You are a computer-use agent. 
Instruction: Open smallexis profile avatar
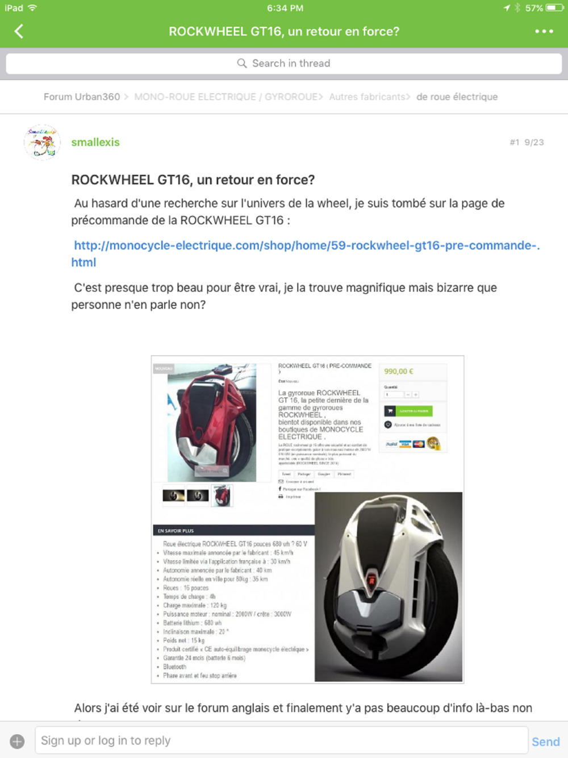(42, 142)
